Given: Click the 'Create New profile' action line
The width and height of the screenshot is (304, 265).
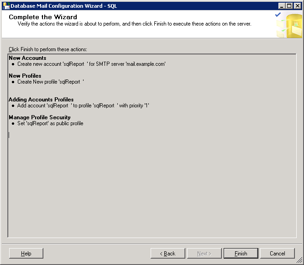Looking at the screenshot, I should coord(51,82).
